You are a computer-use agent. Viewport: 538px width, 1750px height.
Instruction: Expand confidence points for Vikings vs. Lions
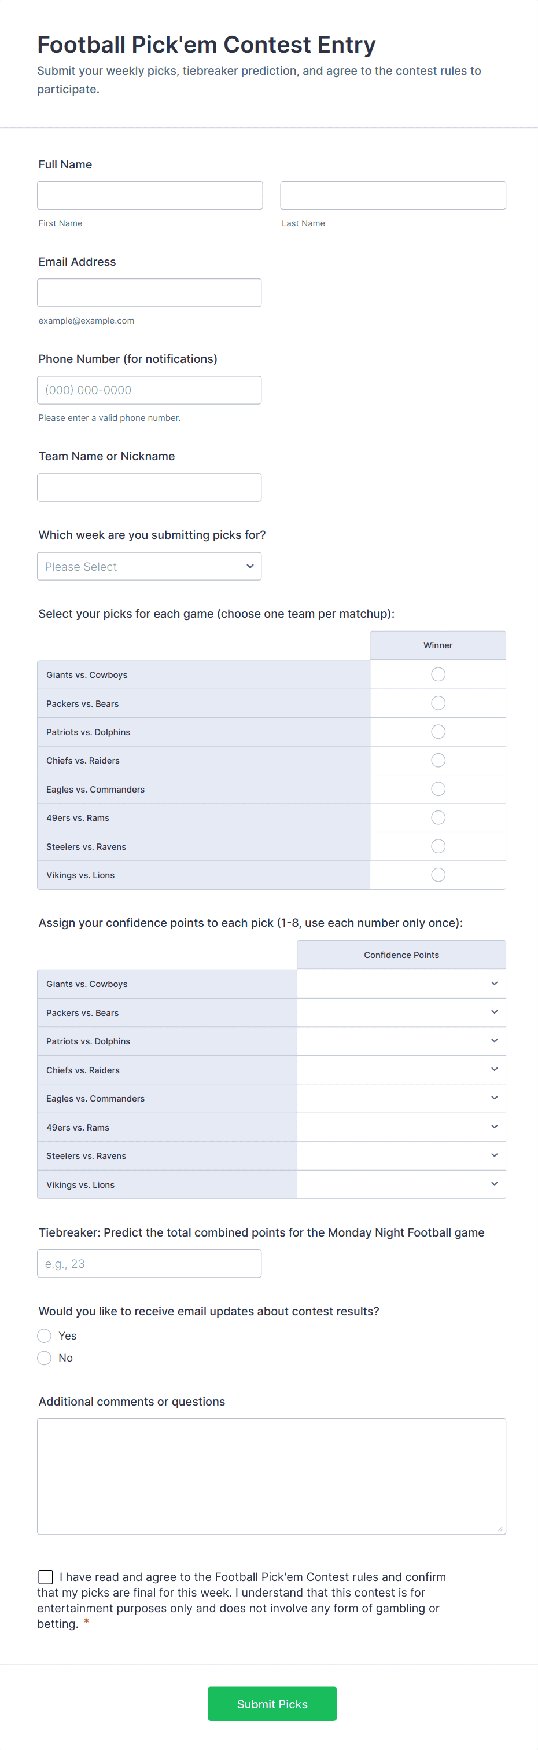coord(401,1183)
